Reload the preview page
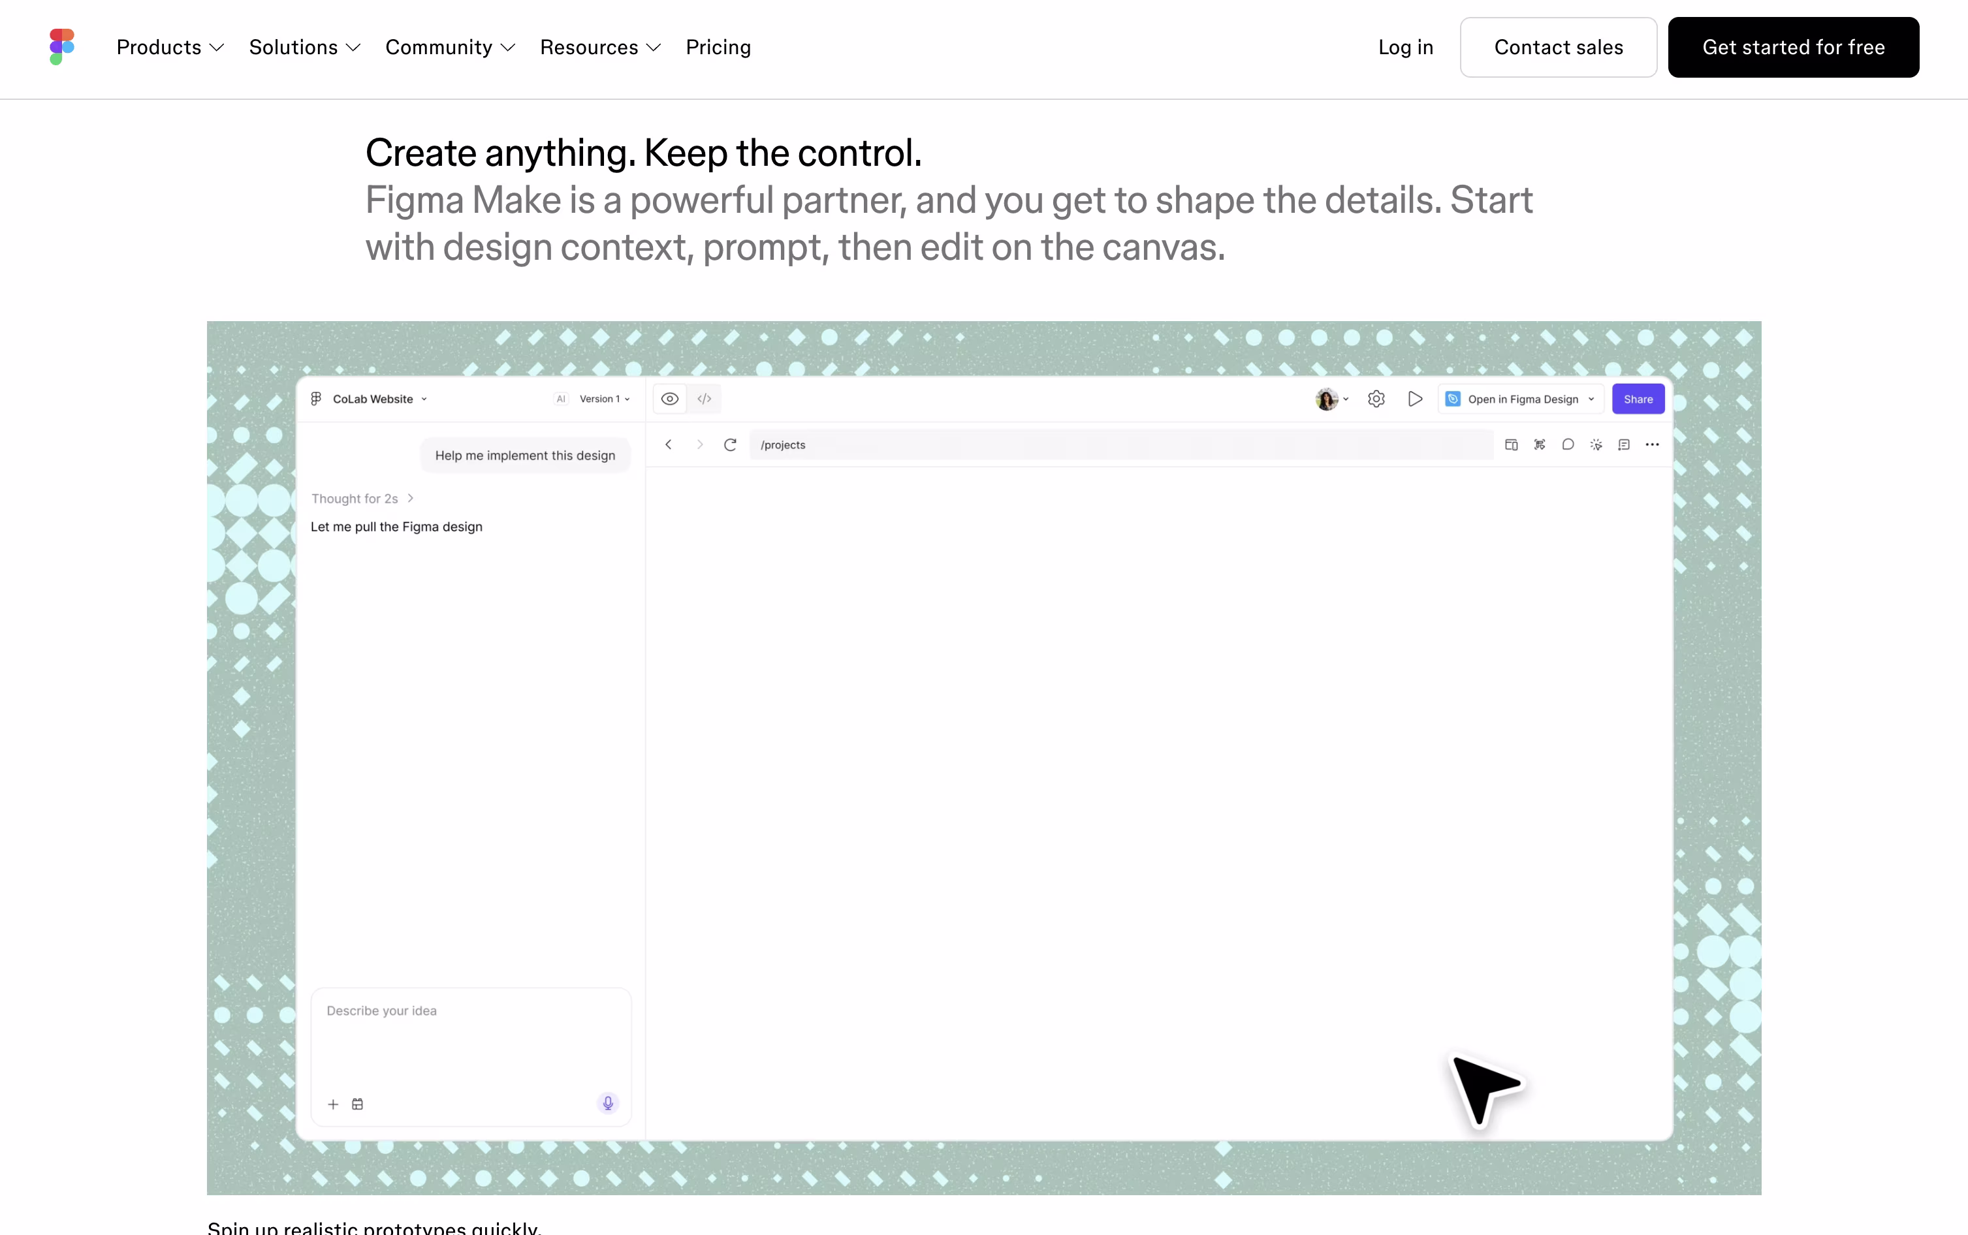This screenshot has width=1968, height=1235. (731, 445)
